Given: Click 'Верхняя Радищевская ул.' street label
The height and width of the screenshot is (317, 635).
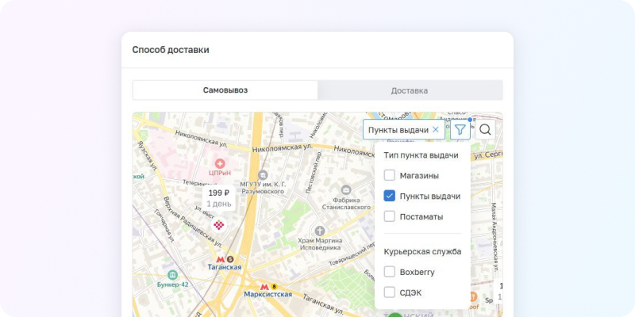Looking at the screenshot, I should coord(193,223).
